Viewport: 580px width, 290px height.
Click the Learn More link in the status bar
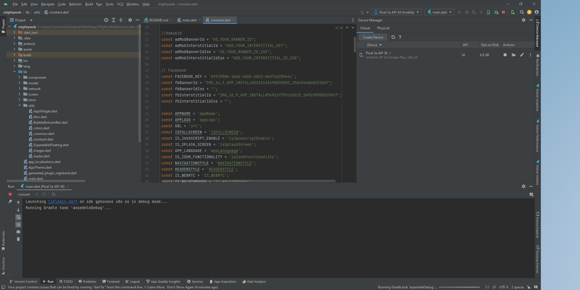tap(156, 287)
